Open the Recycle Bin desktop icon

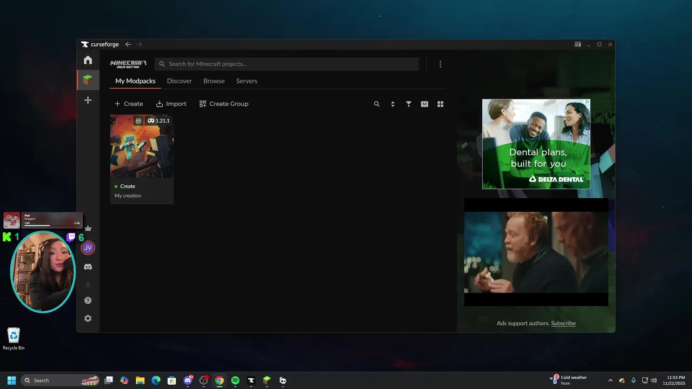(14, 339)
